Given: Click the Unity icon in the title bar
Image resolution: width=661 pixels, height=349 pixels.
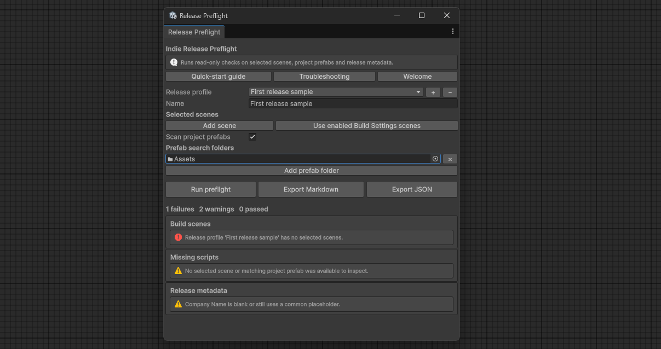Looking at the screenshot, I should pos(173,15).
